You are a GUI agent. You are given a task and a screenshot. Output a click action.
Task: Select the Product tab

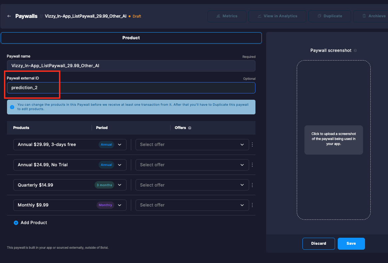pos(131,38)
